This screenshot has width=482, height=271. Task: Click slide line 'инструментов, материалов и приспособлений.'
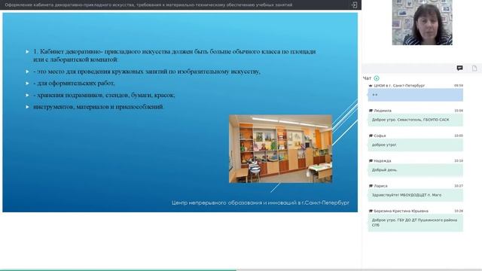tap(99, 107)
